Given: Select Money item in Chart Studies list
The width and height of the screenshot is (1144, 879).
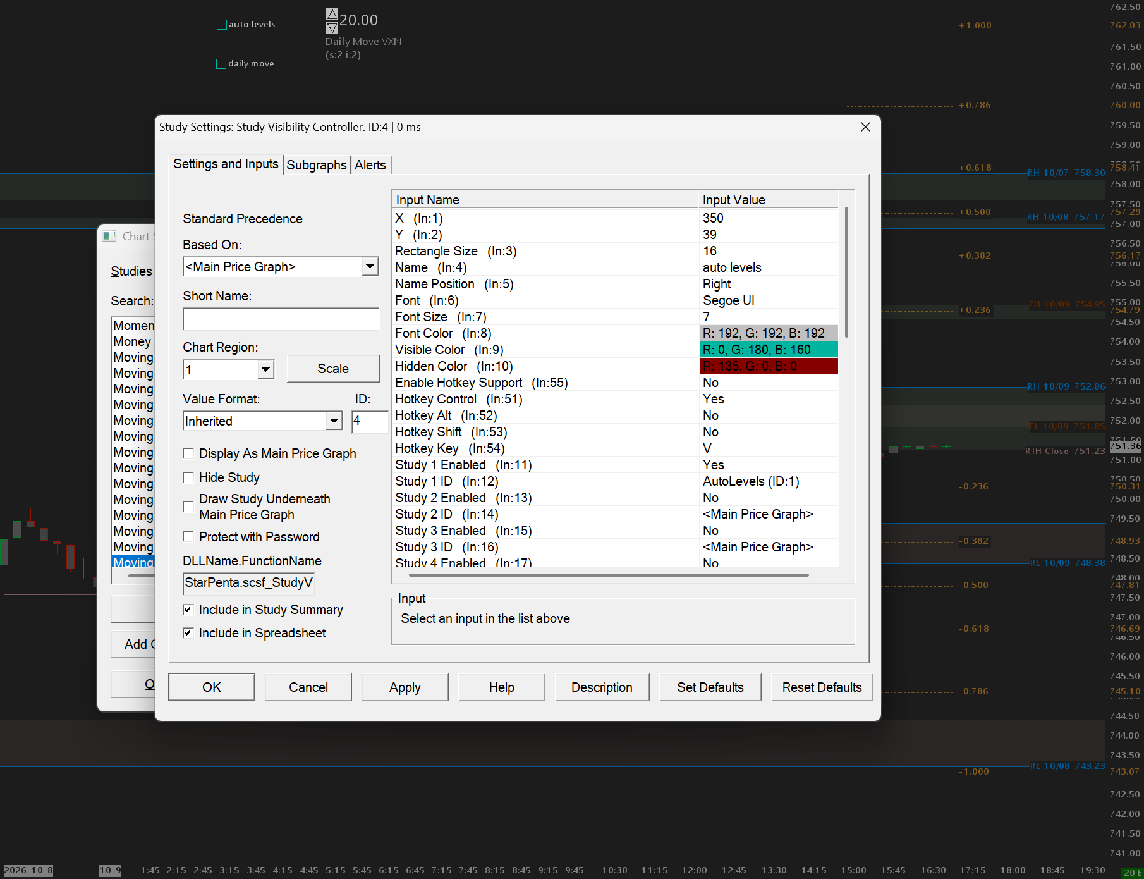Looking at the screenshot, I should (133, 341).
